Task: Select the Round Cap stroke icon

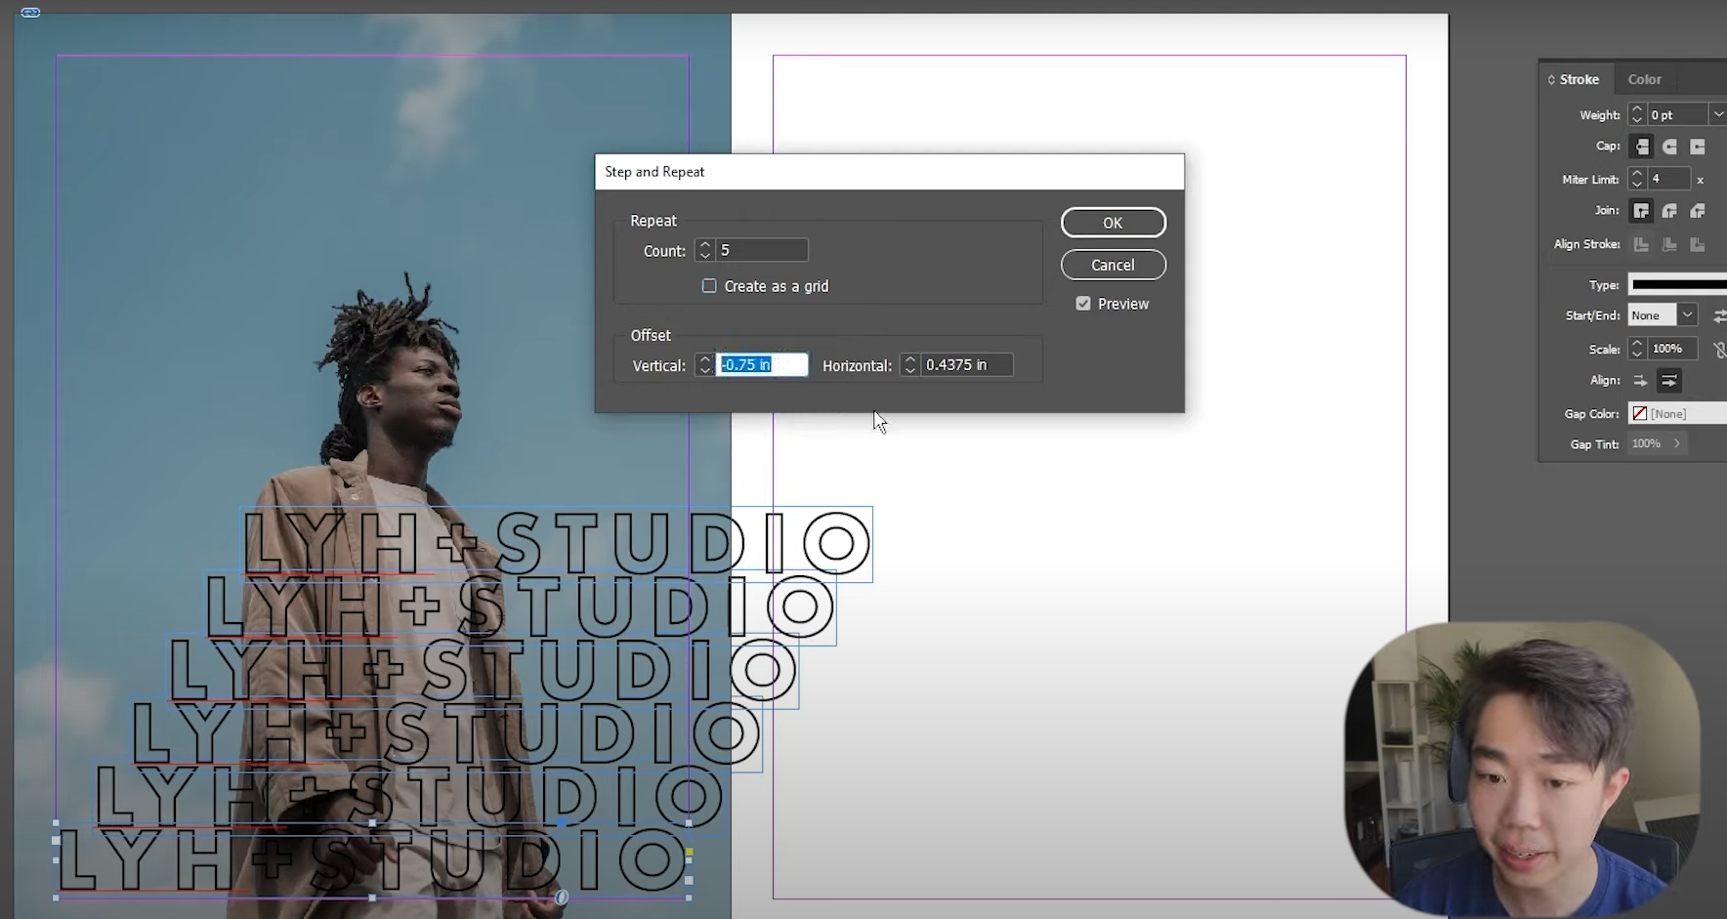Action: [1670, 146]
